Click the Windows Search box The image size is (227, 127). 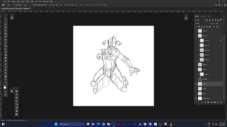click(72, 124)
